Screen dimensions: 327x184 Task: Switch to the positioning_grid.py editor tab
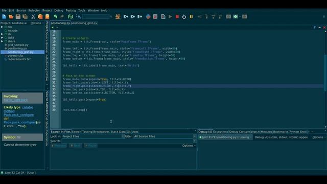(84, 23)
